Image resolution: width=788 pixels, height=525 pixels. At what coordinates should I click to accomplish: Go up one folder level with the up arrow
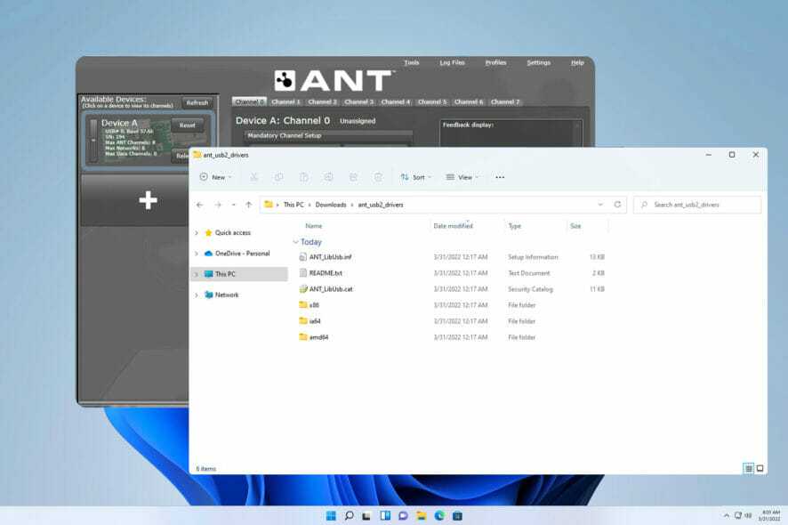click(248, 205)
